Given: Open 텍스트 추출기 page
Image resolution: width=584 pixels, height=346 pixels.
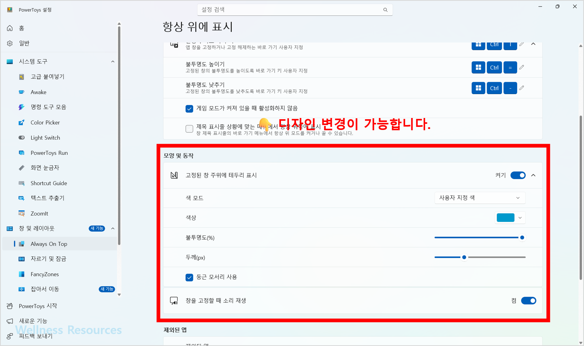Looking at the screenshot, I should (x=60, y=198).
